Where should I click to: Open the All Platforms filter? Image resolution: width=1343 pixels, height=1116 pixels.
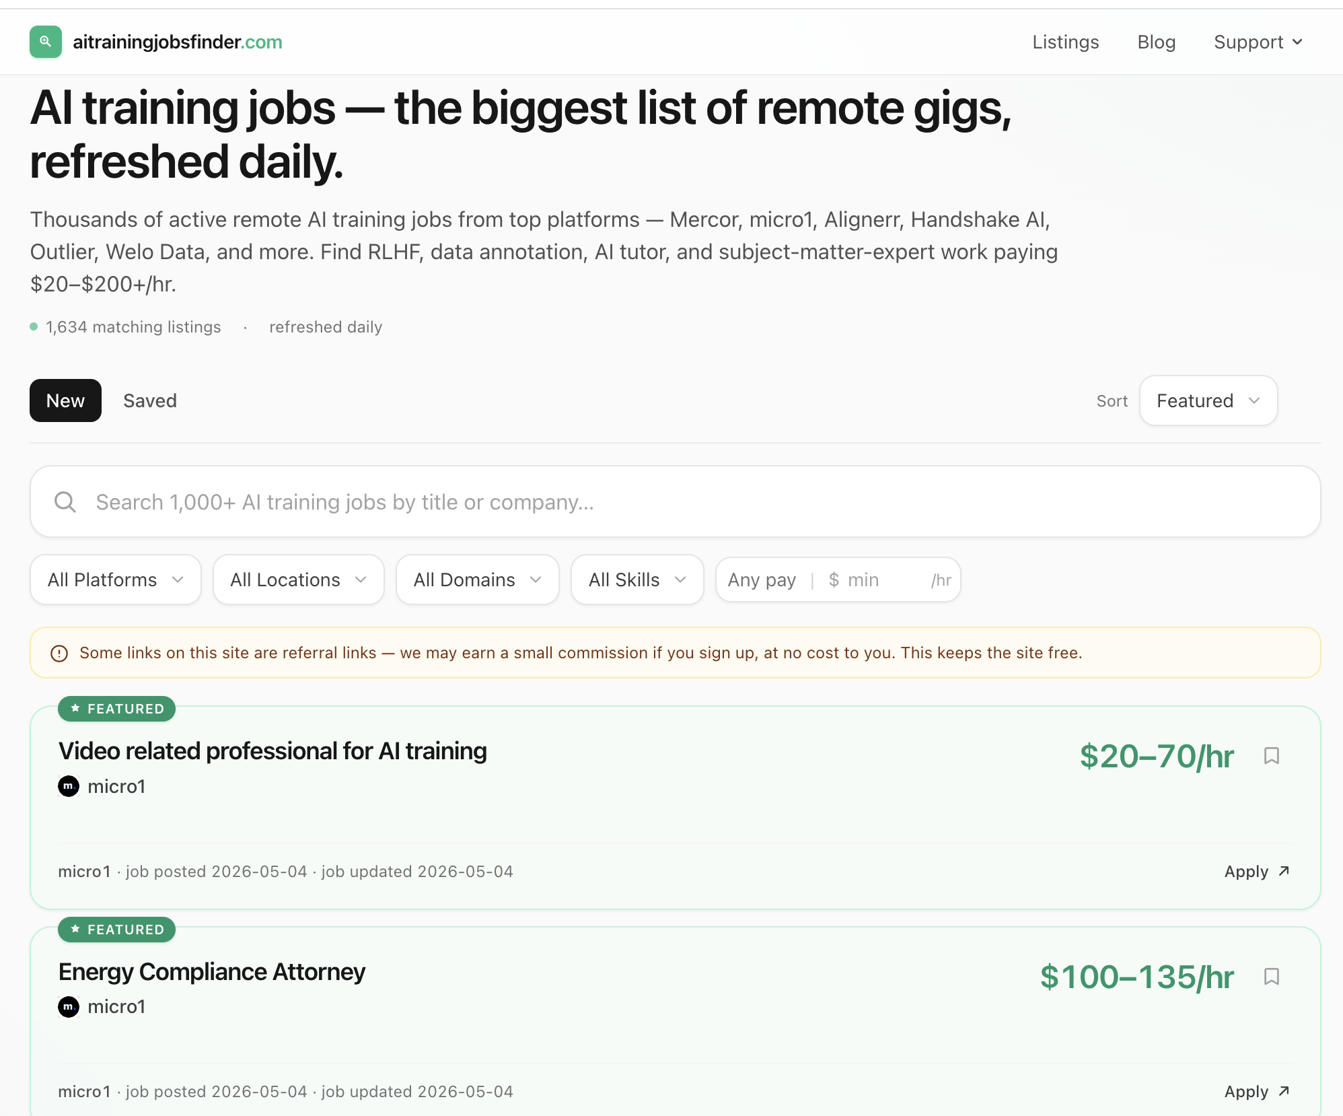point(116,580)
